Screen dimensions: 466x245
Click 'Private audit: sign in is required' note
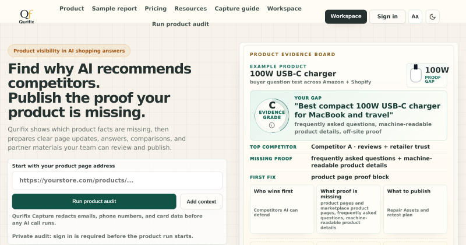pyautogui.click(x=103, y=236)
